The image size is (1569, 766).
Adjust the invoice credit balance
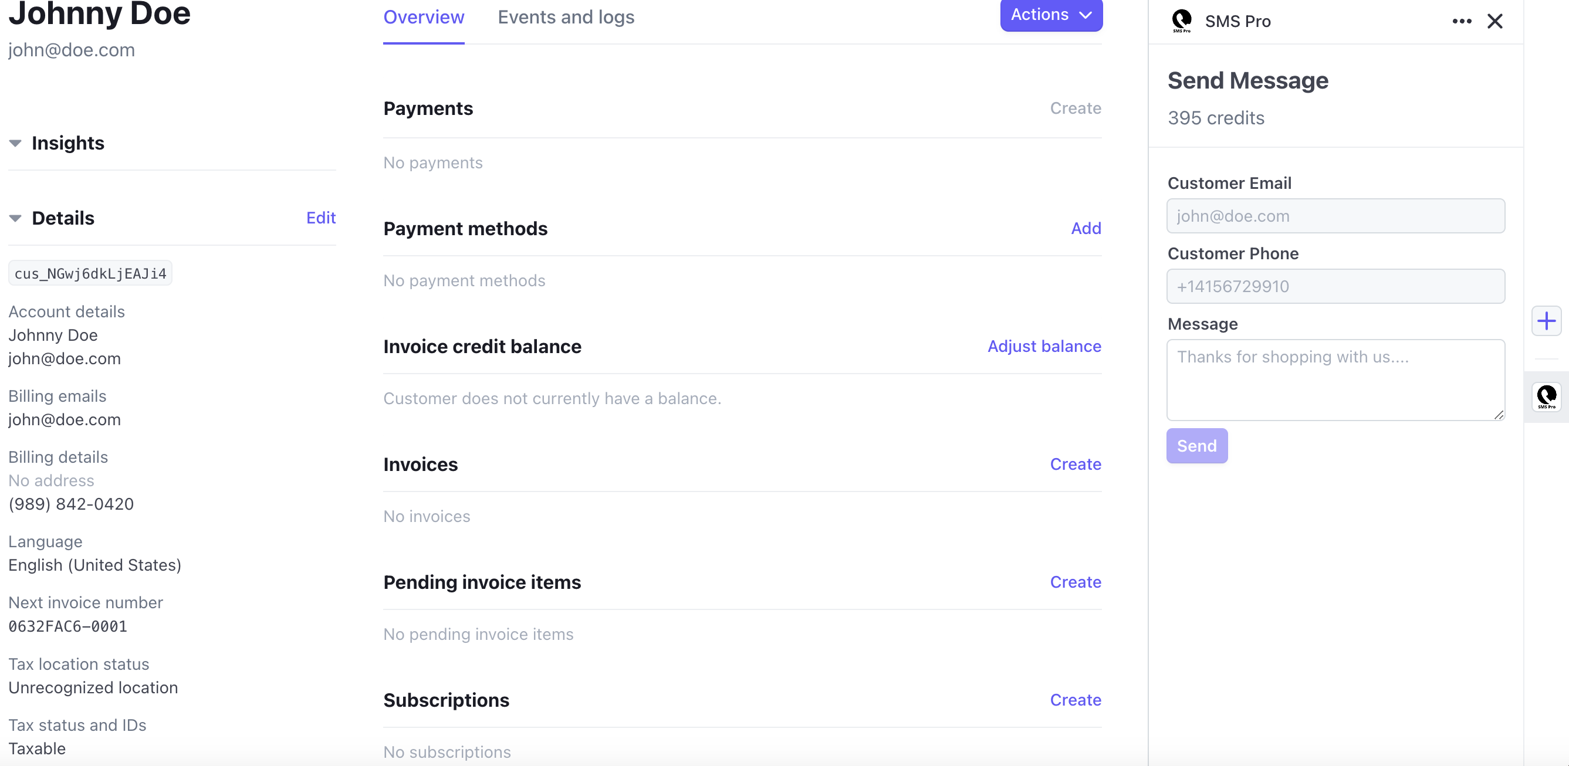point(1043,346)
